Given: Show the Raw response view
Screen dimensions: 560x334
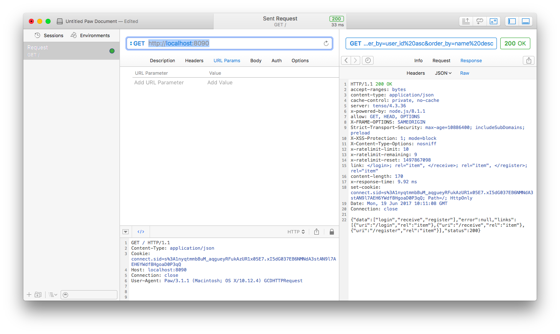Looking at the screenshot, I should (x=465, y=73).
